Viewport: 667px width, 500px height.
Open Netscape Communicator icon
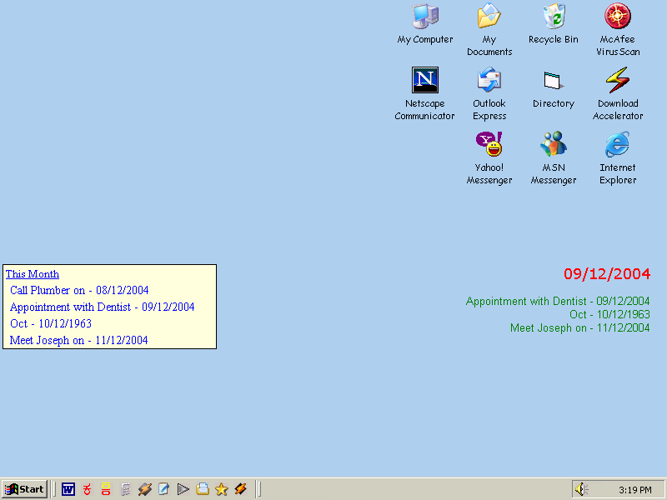pyautogui.click(x=425, y=81)
